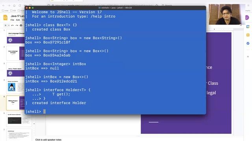Open the Edit menu in Google Slides
The image size is (252, 141).
(x=18, y=20)
